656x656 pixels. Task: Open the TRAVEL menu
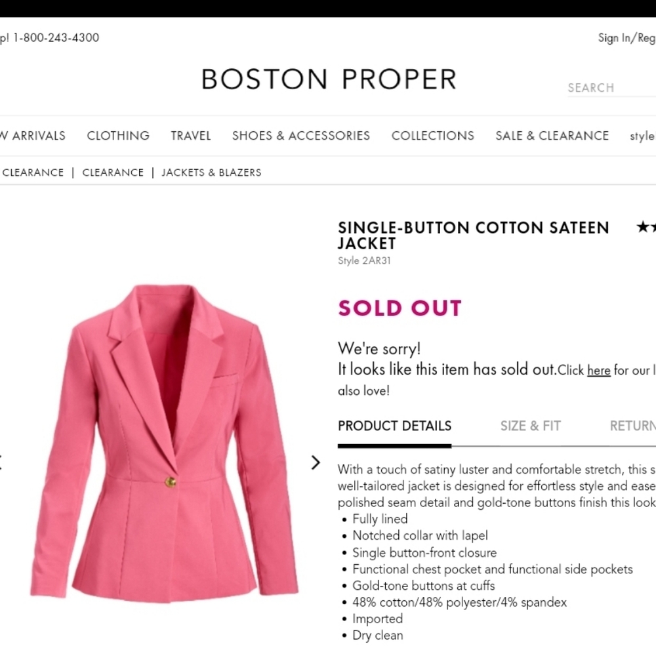[x=191, y=136]
